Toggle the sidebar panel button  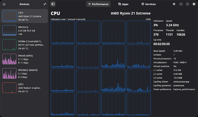[x=53, y=4]
